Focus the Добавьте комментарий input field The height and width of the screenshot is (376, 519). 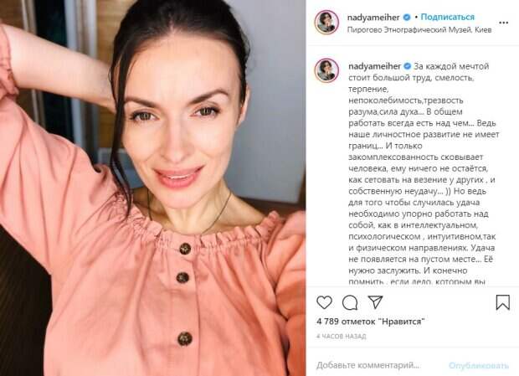(x=368, y=365)
